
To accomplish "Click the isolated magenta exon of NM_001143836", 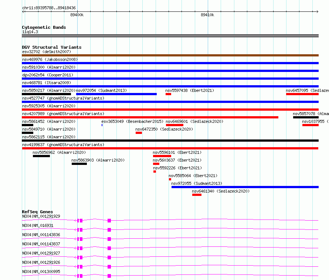I will click(109, 239).
